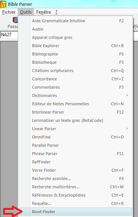Screen dimensions: 138x217
Task: Expand the Linear Parser submenu arrow
Action: (127, 129)
